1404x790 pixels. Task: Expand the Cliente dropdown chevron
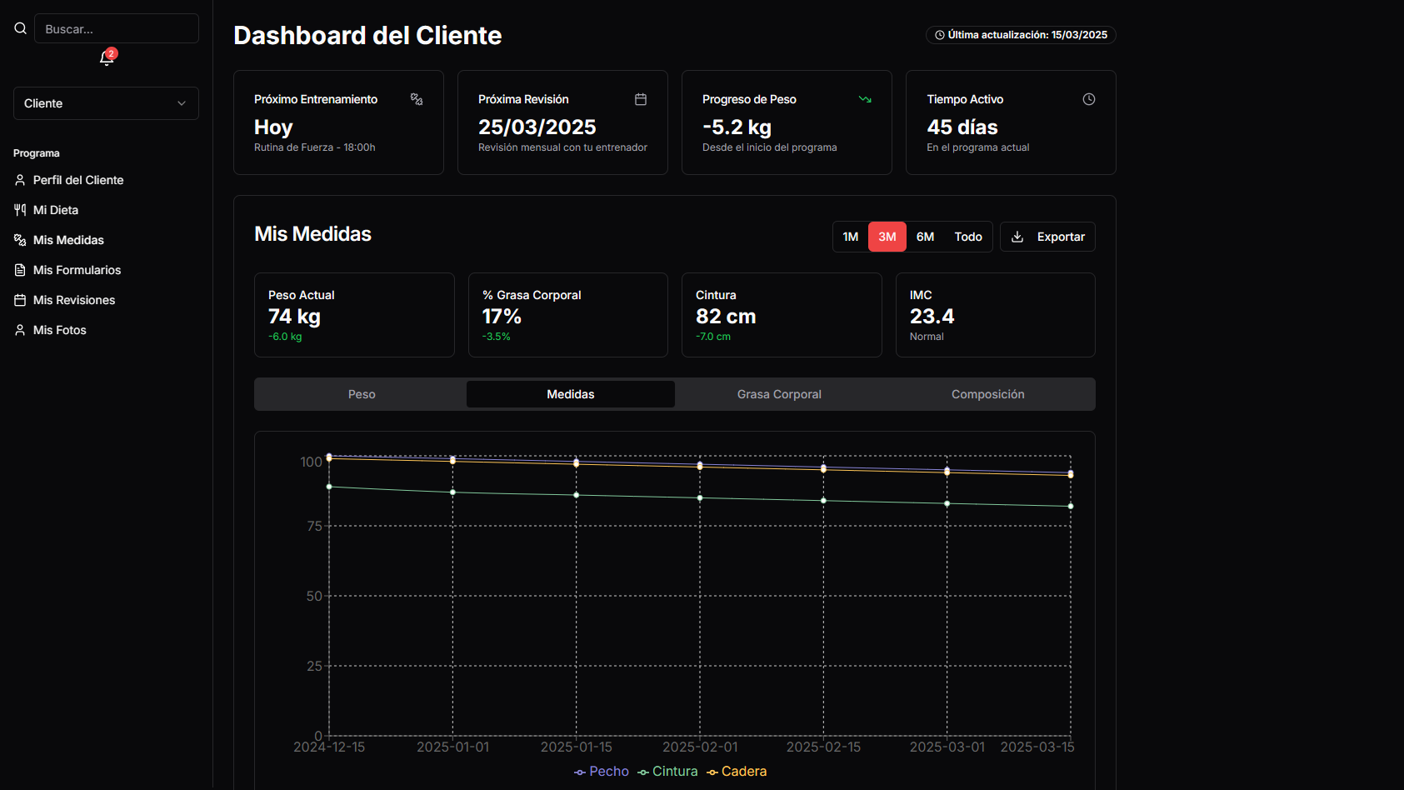(x=182, y=103)
